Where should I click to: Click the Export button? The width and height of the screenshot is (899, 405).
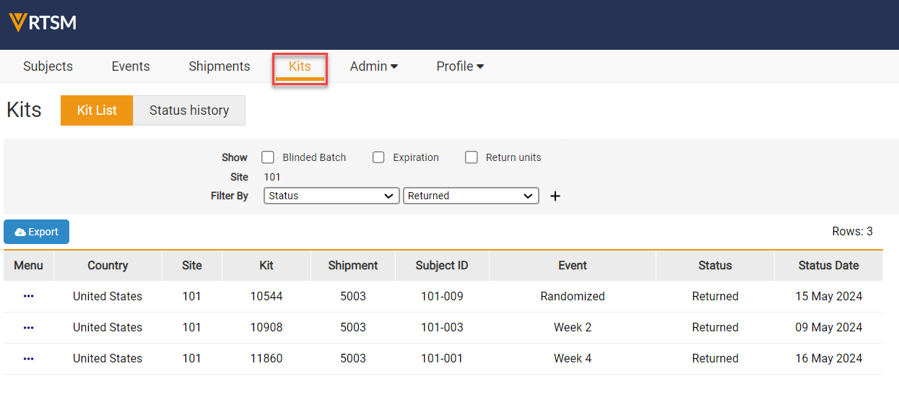point(37,232)
